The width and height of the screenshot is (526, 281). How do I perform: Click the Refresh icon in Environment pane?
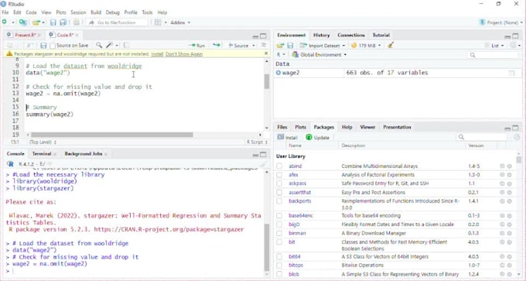click(514, 46)
